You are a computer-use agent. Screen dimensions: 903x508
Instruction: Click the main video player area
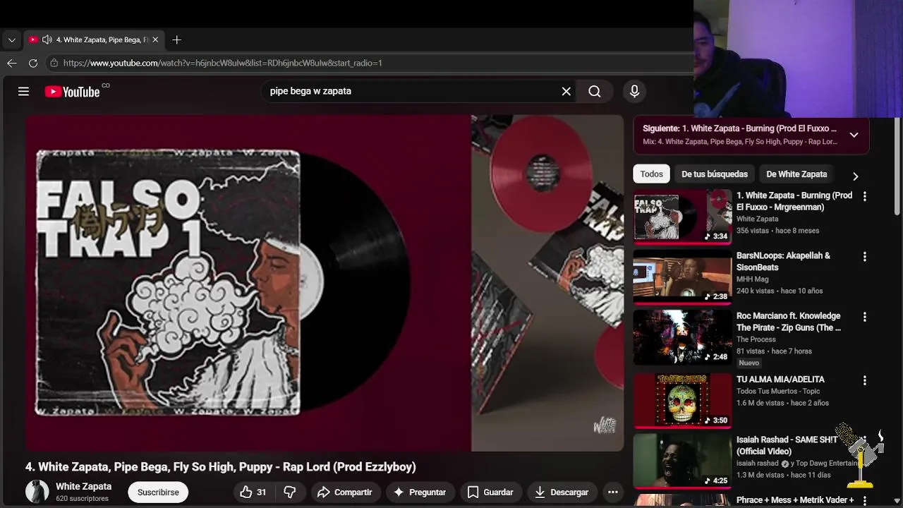tap(325, 283)
